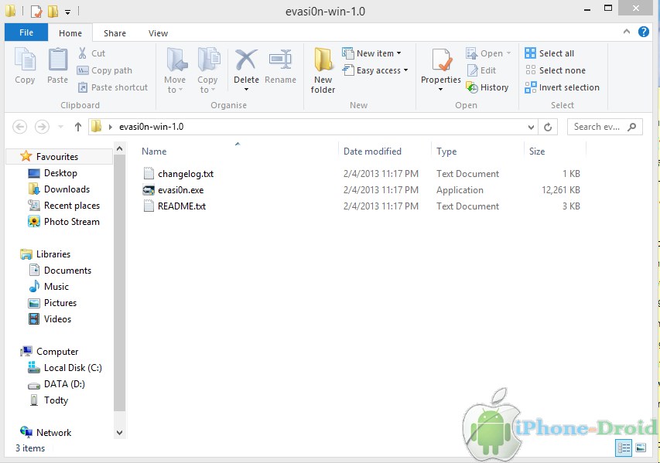Image resolution: width=660 pixels, height=463 pixels.
Task: Minimize the ribbon with the chevron
Action: (626, 32)
